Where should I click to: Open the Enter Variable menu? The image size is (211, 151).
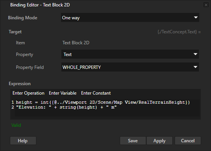[63, 93]
